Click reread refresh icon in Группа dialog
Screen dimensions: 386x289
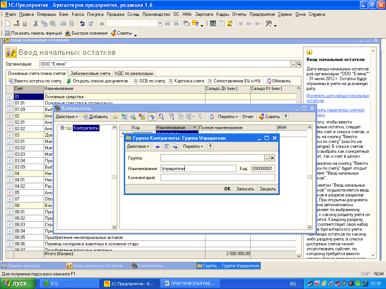tap(167, 146)
